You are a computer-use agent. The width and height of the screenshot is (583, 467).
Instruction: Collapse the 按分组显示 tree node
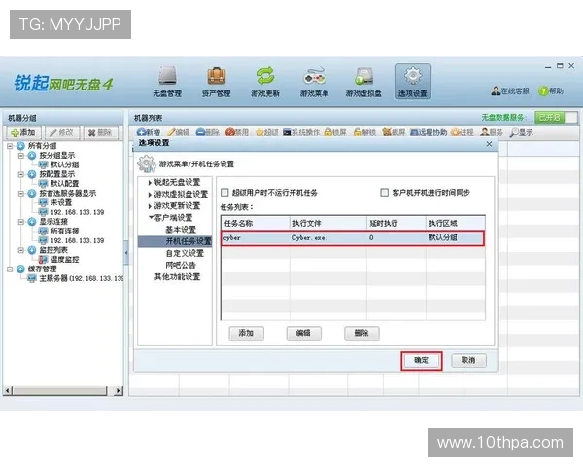(x=21, y=156)
